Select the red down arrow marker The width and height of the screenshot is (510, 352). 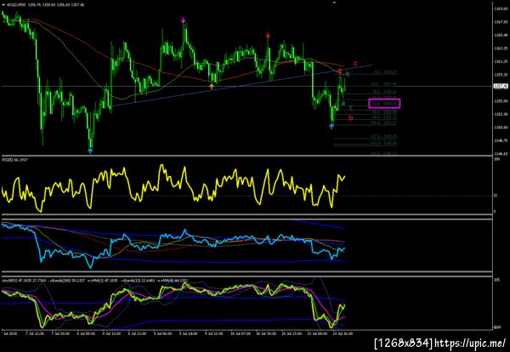[x=268, y=35]
